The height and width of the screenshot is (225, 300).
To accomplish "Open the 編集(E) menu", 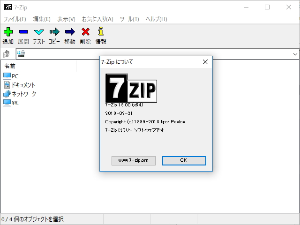I will (x=42, y=19).
